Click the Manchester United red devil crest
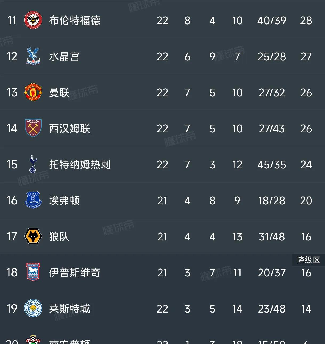 coord(33,92)
